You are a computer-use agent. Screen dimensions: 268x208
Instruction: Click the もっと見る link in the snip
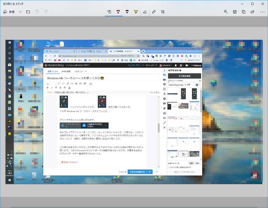click(154, 92)
